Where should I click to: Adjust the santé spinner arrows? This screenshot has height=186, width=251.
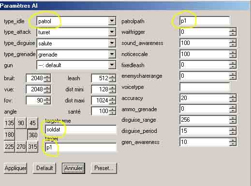click(x=113, y=111)
